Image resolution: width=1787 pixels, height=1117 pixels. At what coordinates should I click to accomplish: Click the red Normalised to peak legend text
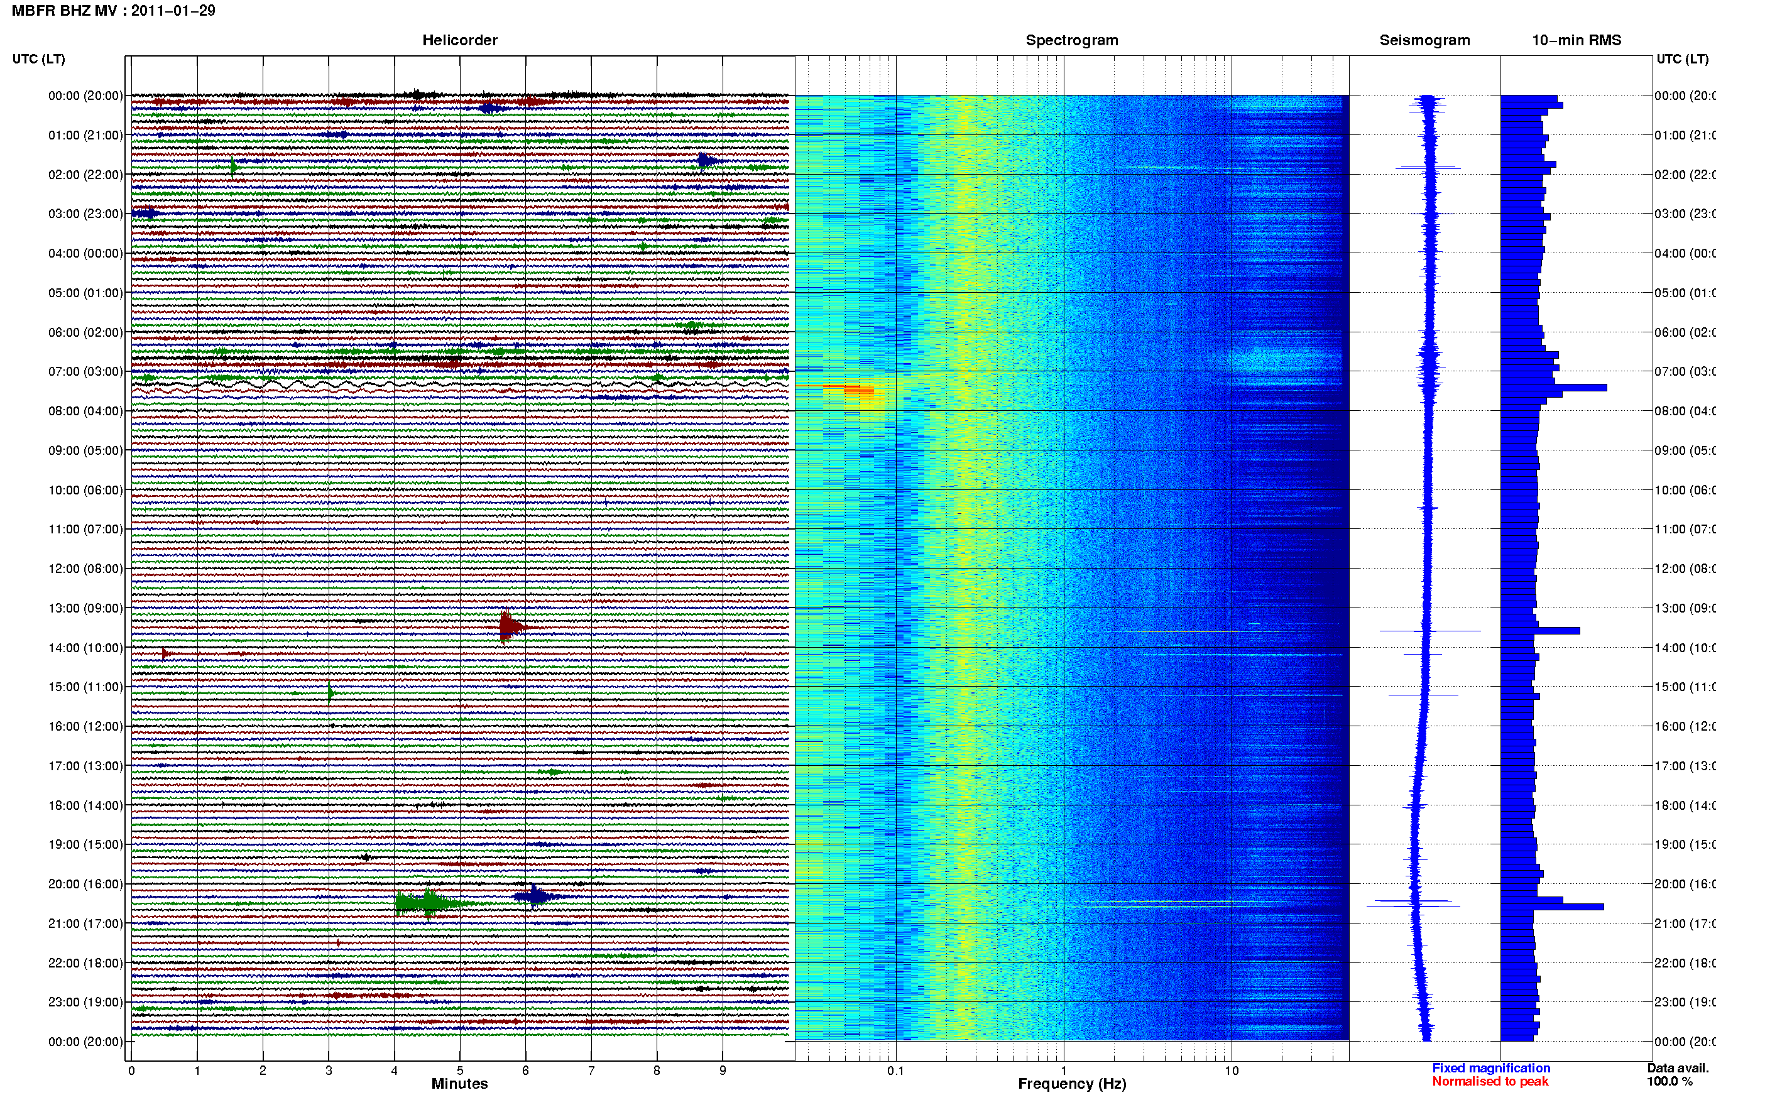[x=1490, y=1082]
